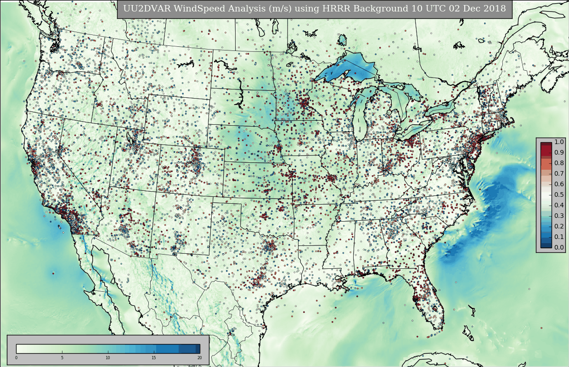Click the 0.1 label on the right colorbar
This screenshot has height=367, width=569.
pos(559,237)
